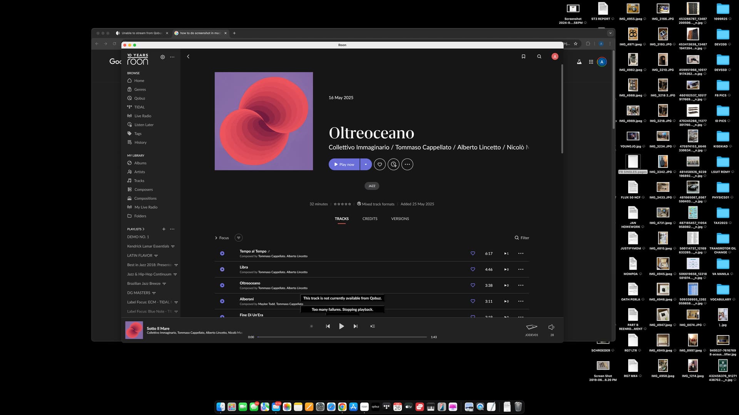Open the JAZZ genre tag
This screenshot has width=739, height=415.
pyautogui.click(x=372, y=186)
